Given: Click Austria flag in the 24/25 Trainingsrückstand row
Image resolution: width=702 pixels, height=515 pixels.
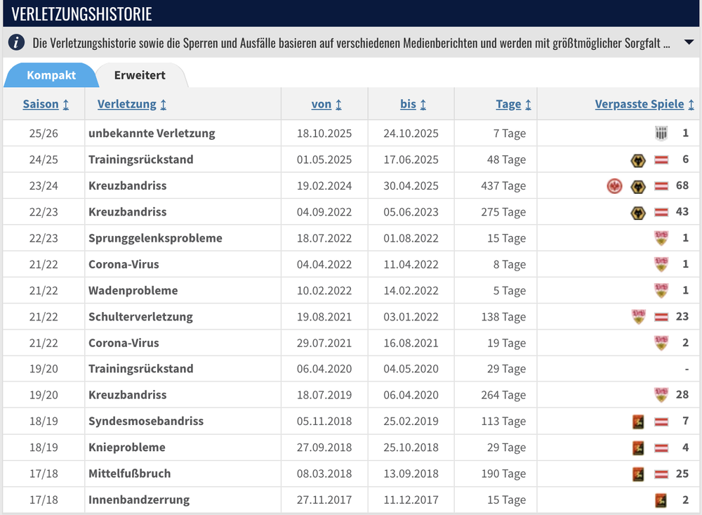Looking at the screenshot, I should pyautogui.click(x=661, y=159).
